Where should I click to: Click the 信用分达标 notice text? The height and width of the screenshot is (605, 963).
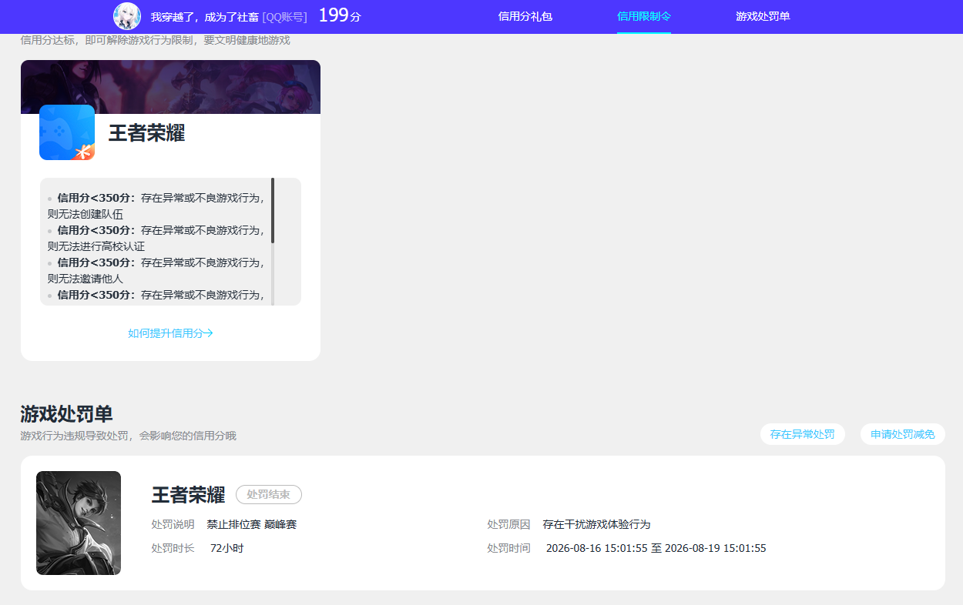(x=156, y=40)
